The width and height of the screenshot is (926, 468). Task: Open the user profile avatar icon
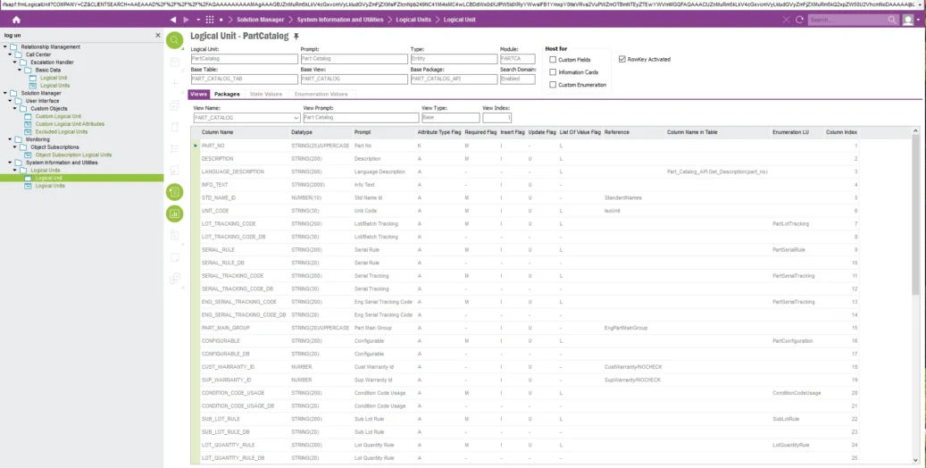(x=908, y=19)
